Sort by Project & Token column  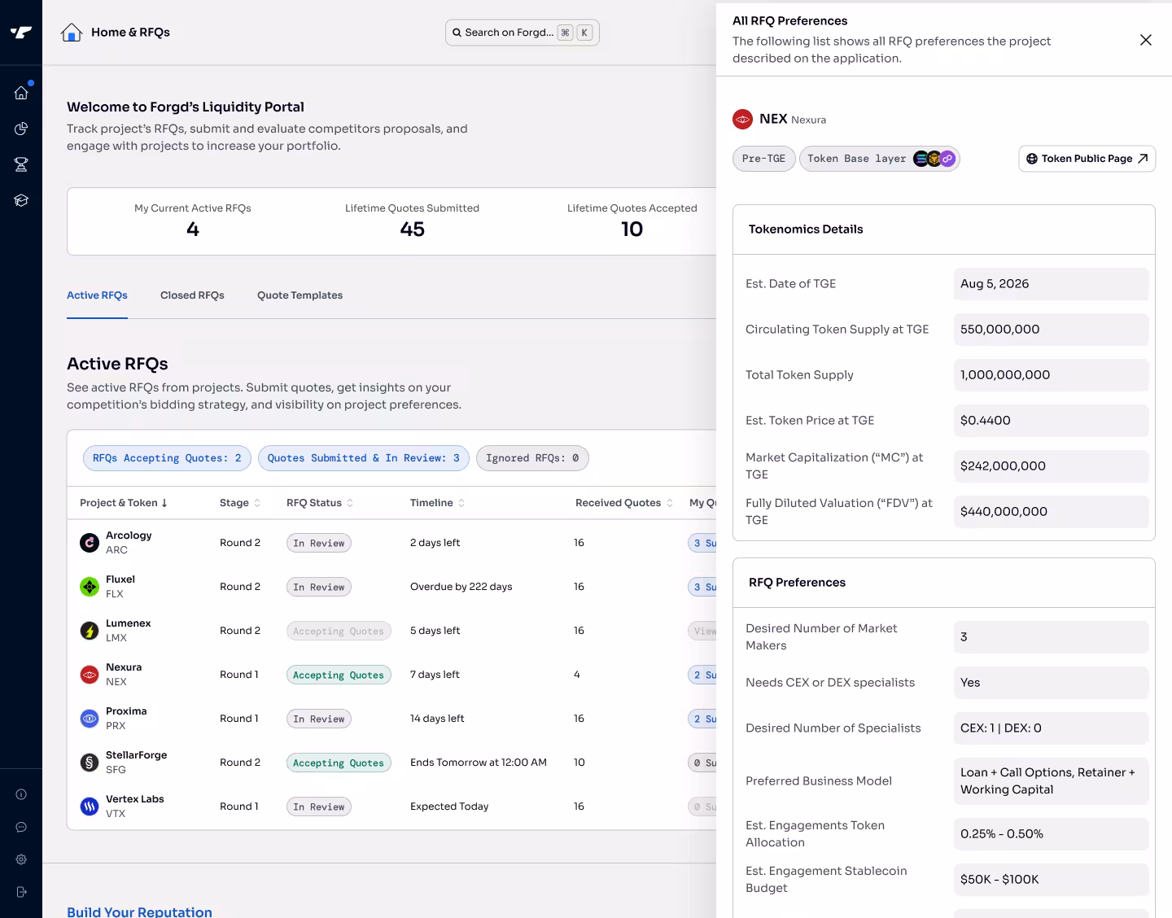(x=124, y=503)
